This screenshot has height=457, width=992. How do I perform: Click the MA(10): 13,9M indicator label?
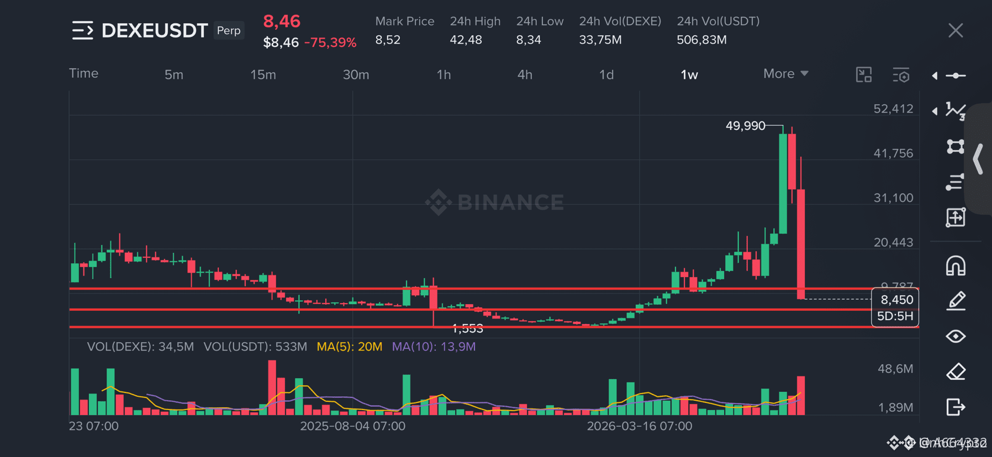tap(434, 347)
